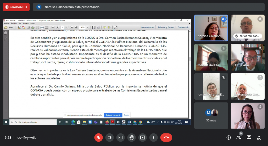Select Jorge Alban's video tile
Image resolution: width=268 pixels, height=146 pixels.
[248, 57]
